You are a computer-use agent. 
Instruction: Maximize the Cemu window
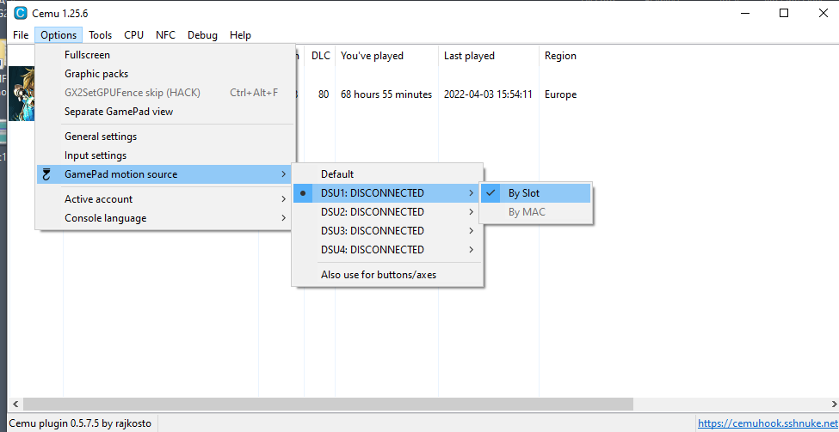coord(784,13)
